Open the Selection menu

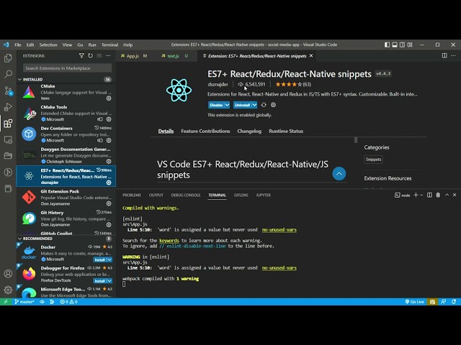click(x=48, y=45)
